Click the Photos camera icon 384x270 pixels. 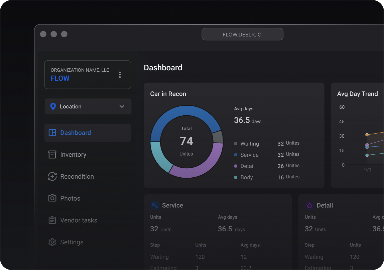point(52,198)
